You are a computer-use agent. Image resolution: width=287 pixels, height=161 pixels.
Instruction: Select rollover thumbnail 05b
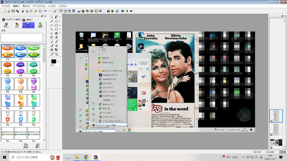pos(20,117)
